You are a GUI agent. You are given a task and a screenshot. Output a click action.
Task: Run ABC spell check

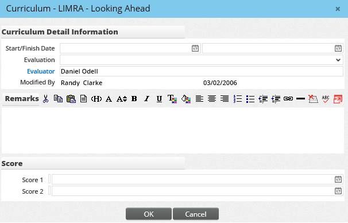[x=326, y=99]
